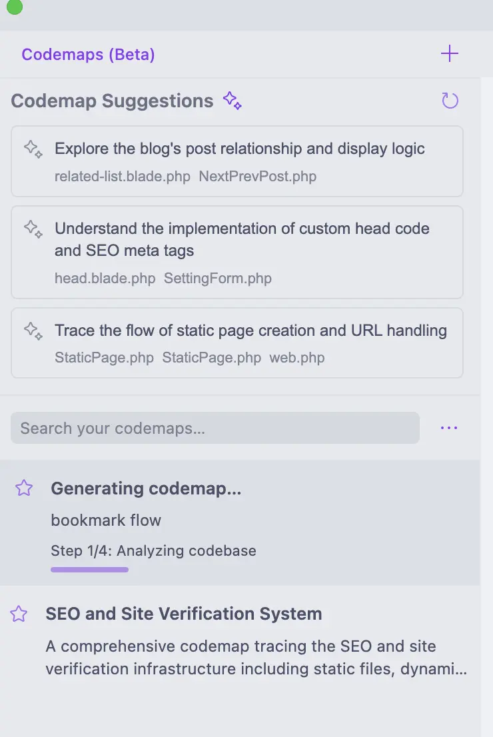Toggle star on SEO and Site Verification System

click(x=19, y=614)
